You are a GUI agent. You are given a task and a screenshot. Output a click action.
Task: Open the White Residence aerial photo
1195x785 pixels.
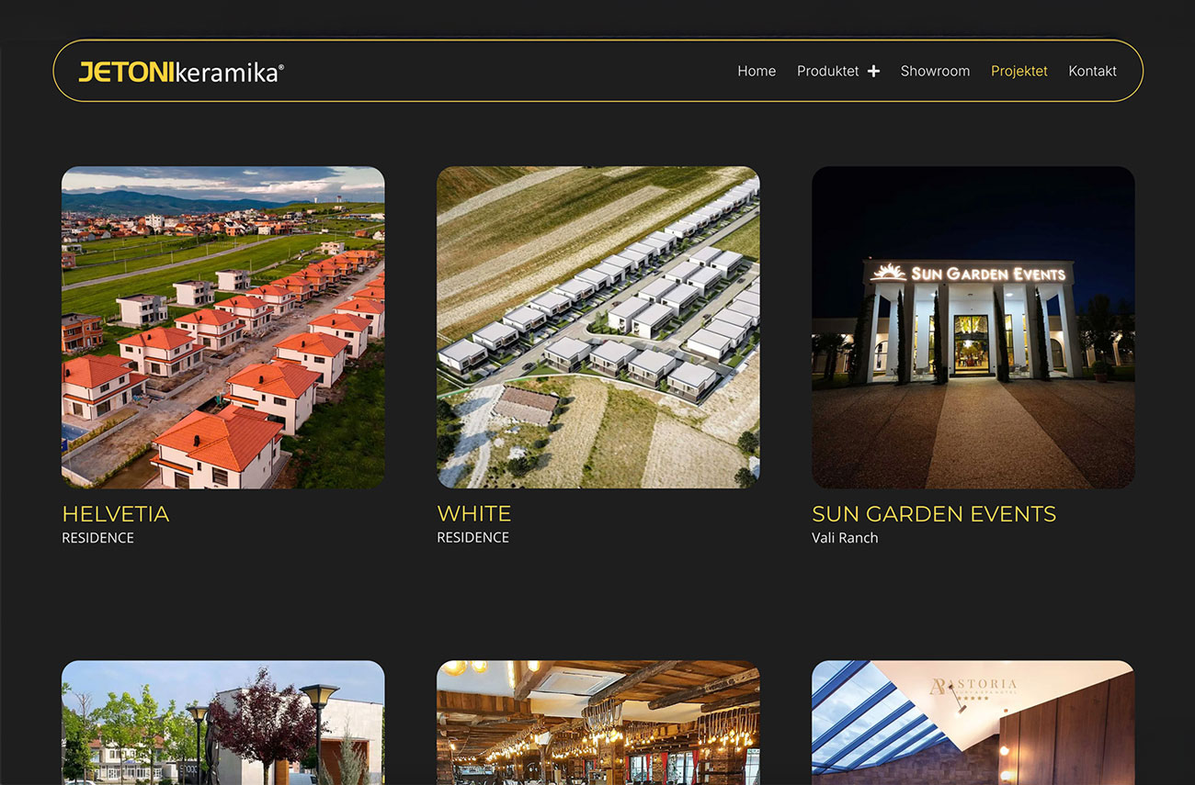[597, 327]
